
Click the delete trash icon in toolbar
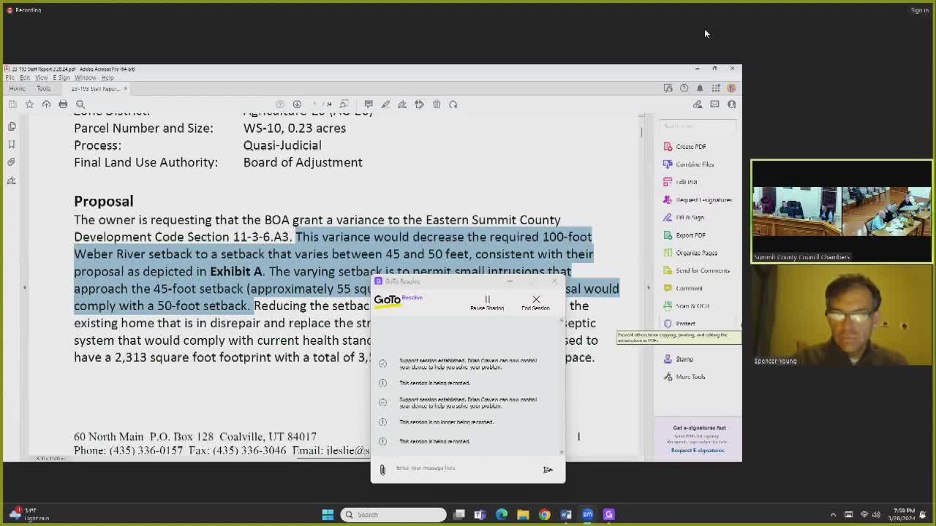[x=437, y=104]
